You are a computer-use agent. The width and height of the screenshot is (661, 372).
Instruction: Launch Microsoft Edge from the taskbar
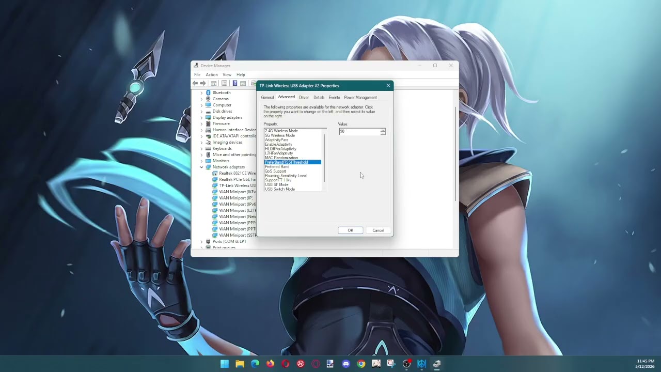255,364
